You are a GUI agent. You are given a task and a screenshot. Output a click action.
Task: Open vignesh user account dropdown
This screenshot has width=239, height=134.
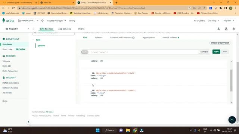[229, 20]
